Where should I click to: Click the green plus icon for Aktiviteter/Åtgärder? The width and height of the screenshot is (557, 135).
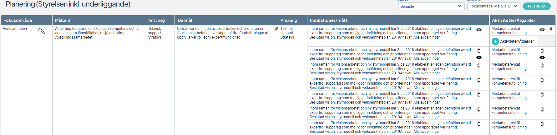tap(495, 41)
